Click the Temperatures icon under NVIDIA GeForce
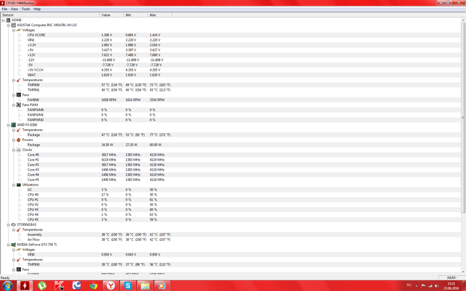The width and height of the screenshot is (466, 291). click(19, 260)
